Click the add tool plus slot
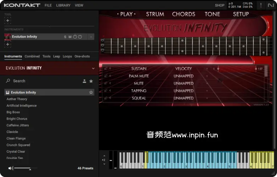Screen dimensions: 277x177 click(8, 21)
